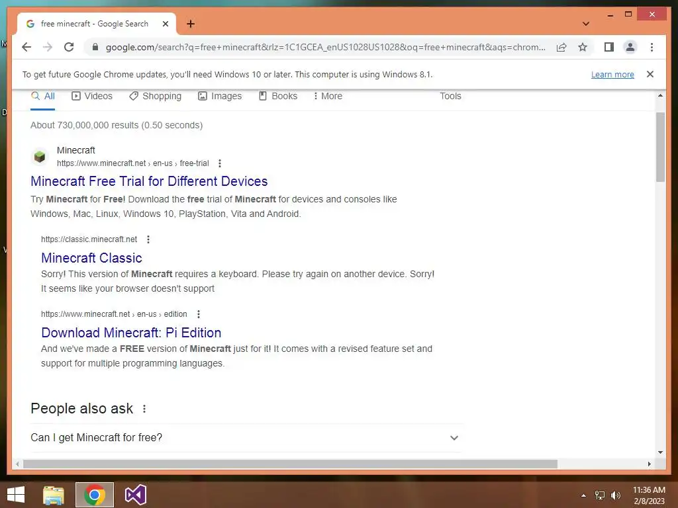Viewport: 678px width, 508px height.
Task: Open the tab search dropdown arrow
Action: [586, 24]
